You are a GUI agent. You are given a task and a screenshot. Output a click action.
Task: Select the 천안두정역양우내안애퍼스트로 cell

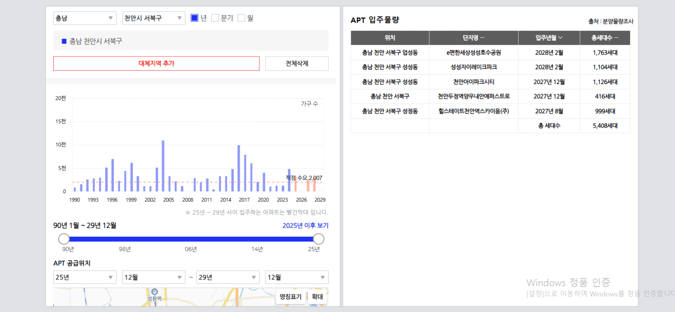click(x=473, y=96)
